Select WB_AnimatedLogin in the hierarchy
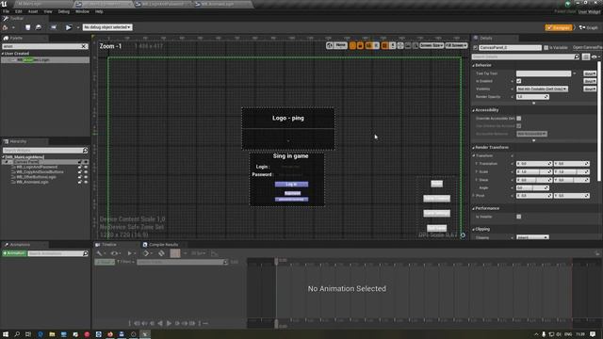 click(32, 182)
